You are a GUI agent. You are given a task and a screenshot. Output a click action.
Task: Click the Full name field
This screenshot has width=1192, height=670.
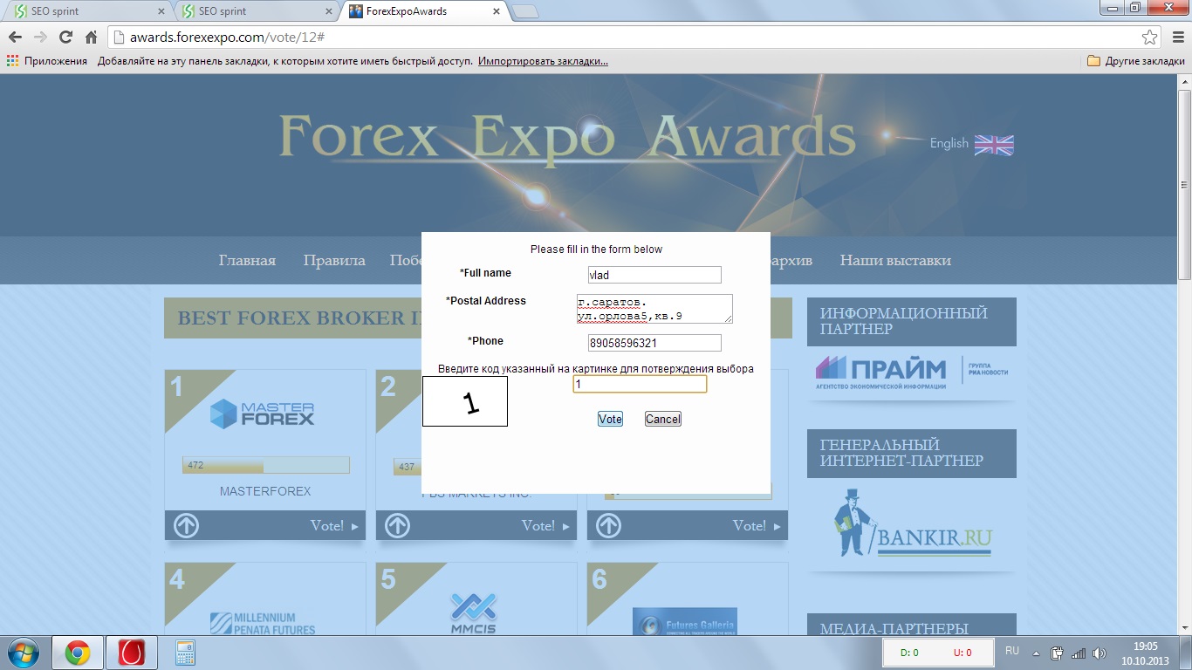(654, 275)
